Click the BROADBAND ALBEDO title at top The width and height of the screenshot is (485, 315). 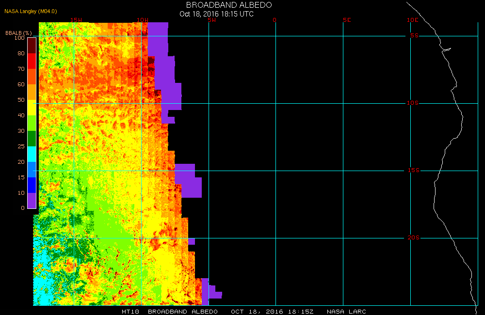[229, 5]
